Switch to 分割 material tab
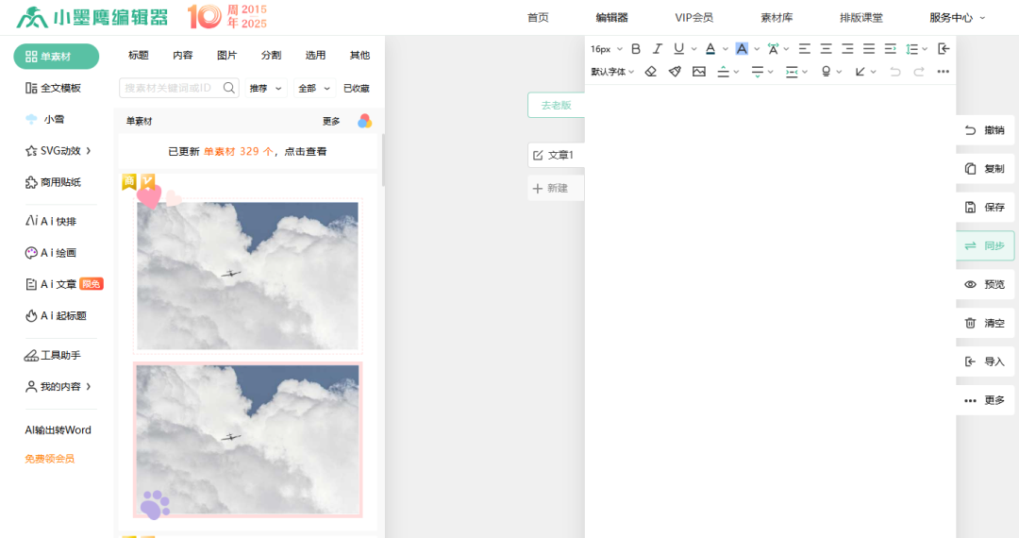The image size is (1019, 538). point(271,56)
